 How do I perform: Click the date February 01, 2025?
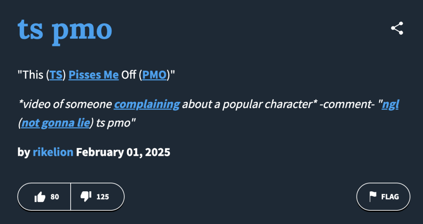(123, 152)
